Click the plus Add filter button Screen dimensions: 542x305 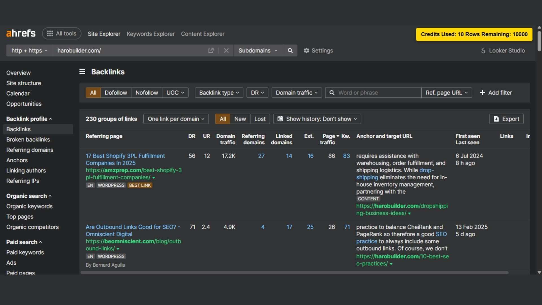(496, 93)
